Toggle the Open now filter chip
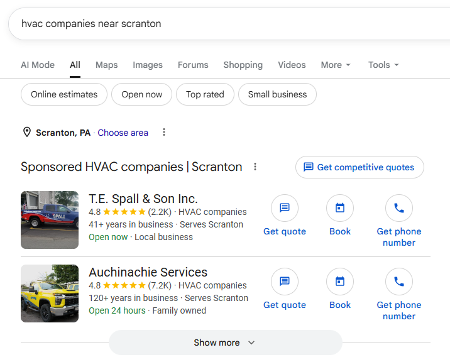The height and width of the screenshot is (362, 450). tap(142, 94)
